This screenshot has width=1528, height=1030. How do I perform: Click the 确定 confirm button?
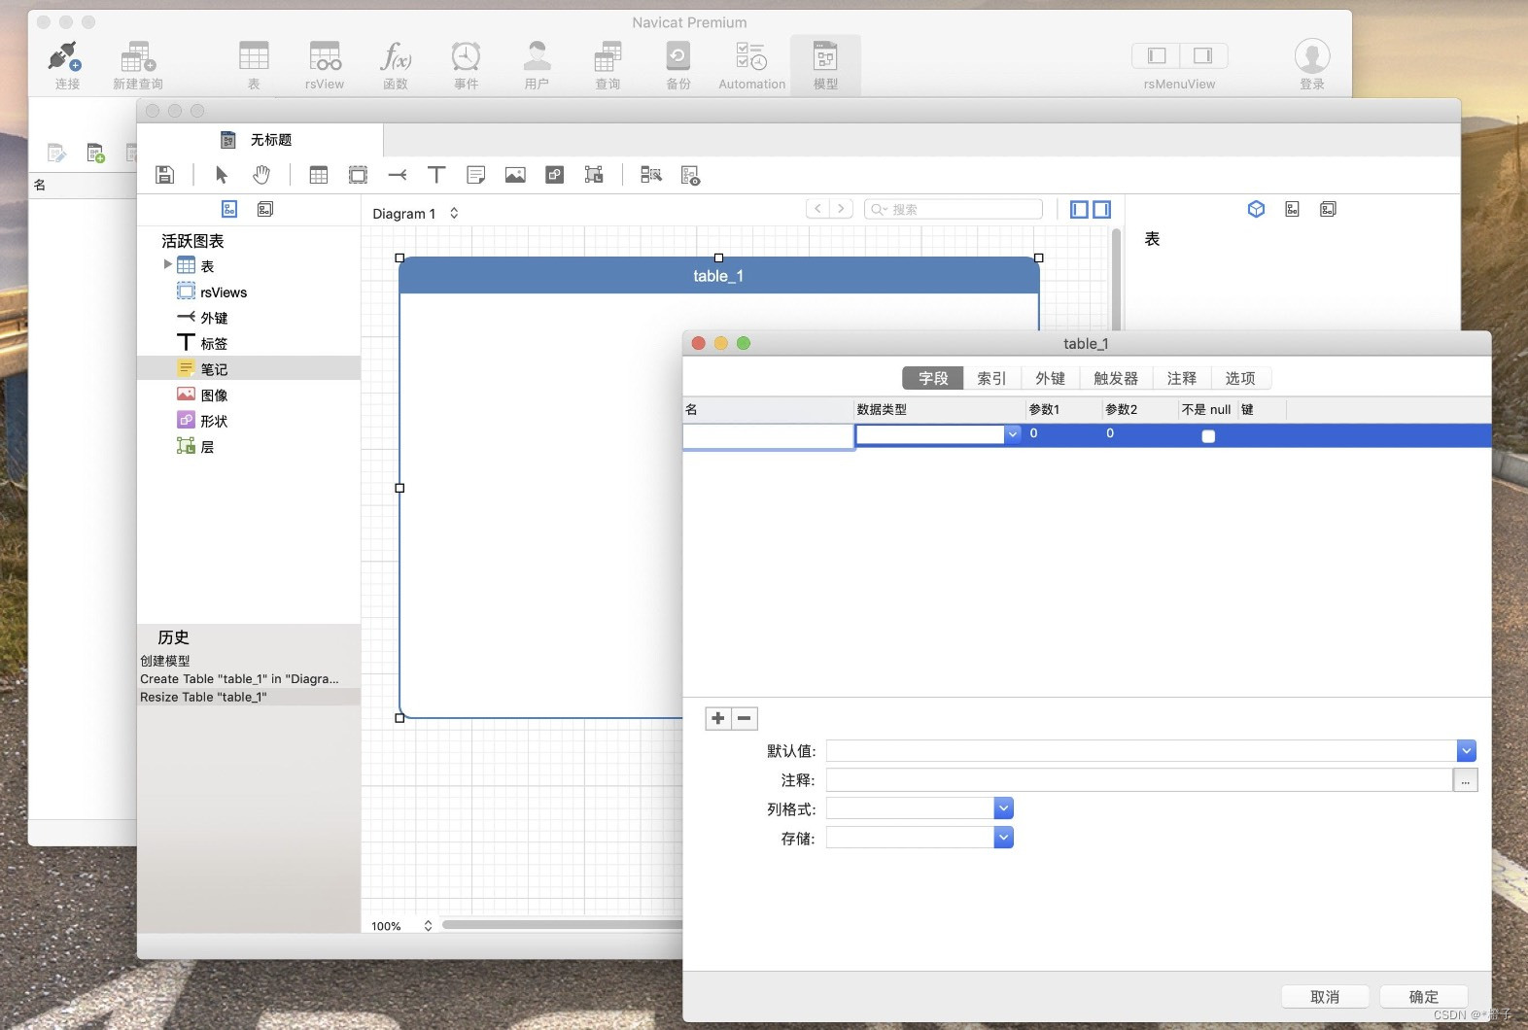coord(1424,997)
